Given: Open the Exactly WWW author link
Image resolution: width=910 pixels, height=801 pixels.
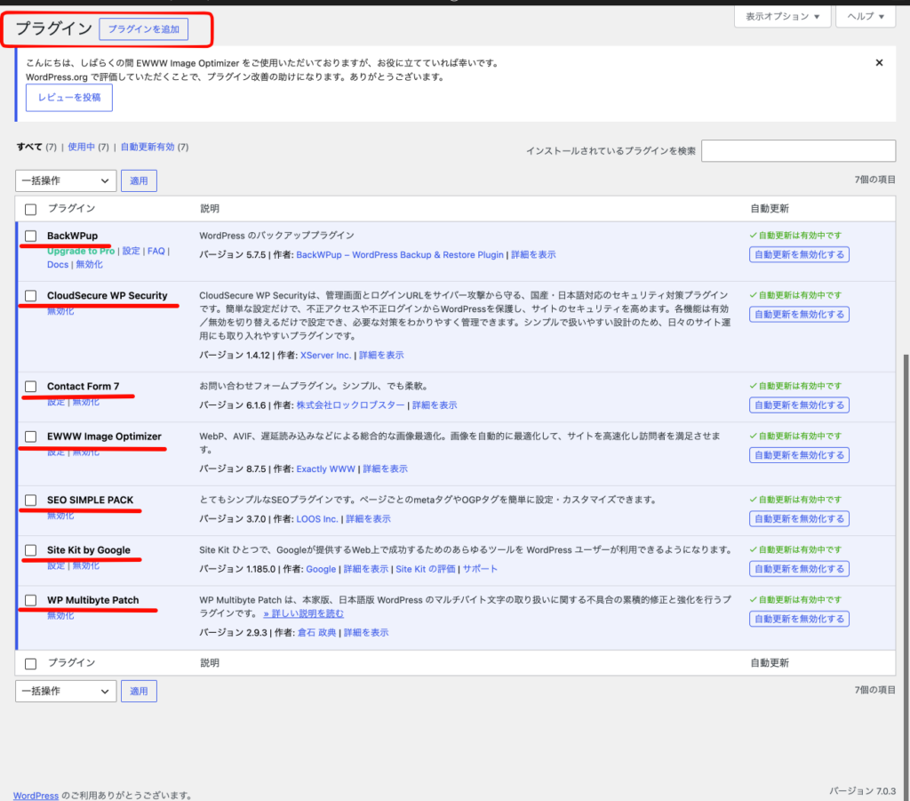Looking at the screenshot, I should tap(325, 469).
